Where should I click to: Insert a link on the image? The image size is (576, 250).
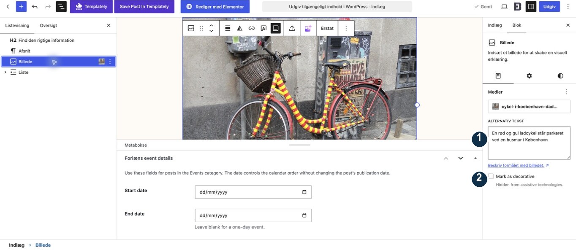point(252,28)
